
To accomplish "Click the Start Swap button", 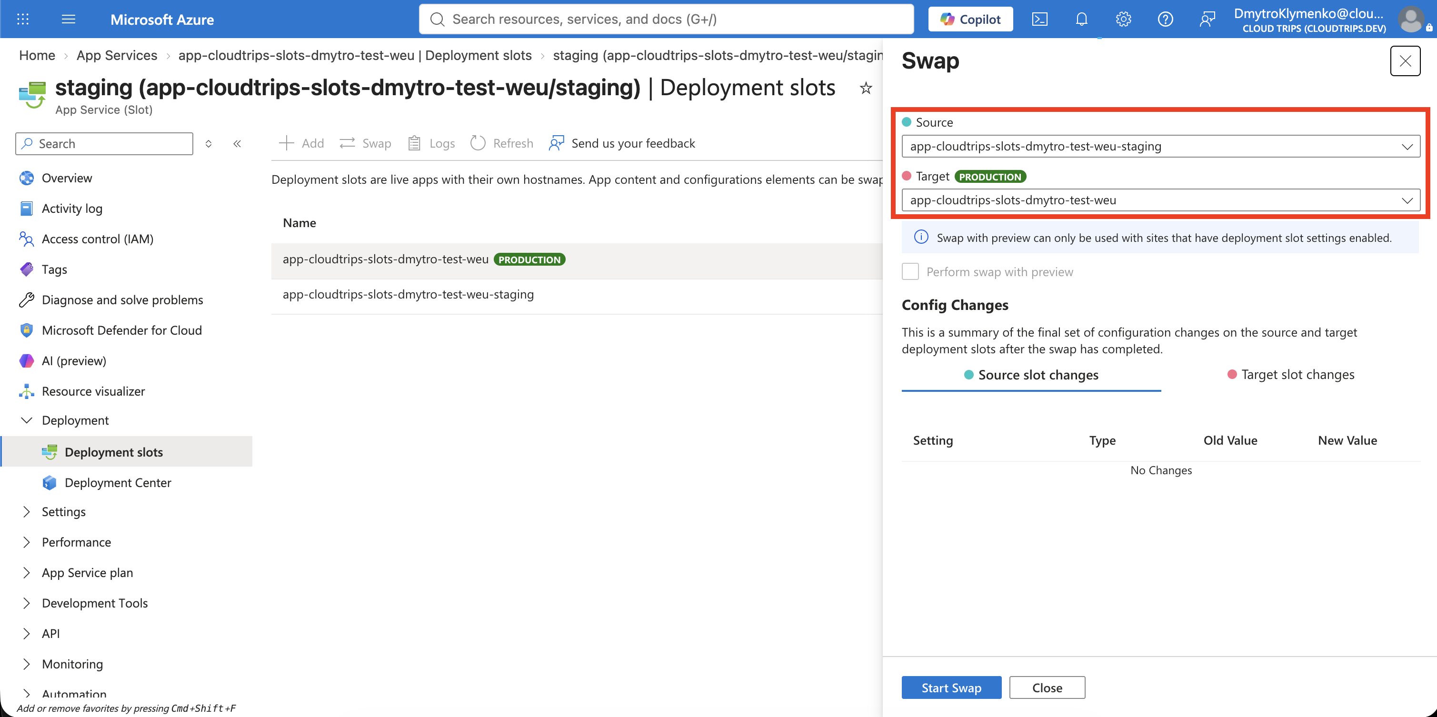I will click(951, 687).
